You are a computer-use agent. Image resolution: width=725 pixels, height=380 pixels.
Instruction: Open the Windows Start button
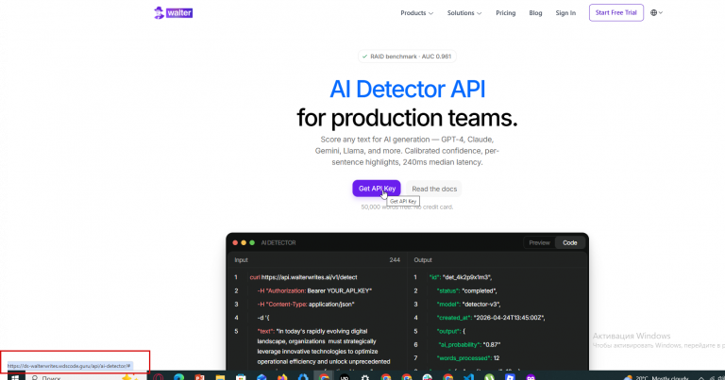pyautogui.click(x=15, y=377)
